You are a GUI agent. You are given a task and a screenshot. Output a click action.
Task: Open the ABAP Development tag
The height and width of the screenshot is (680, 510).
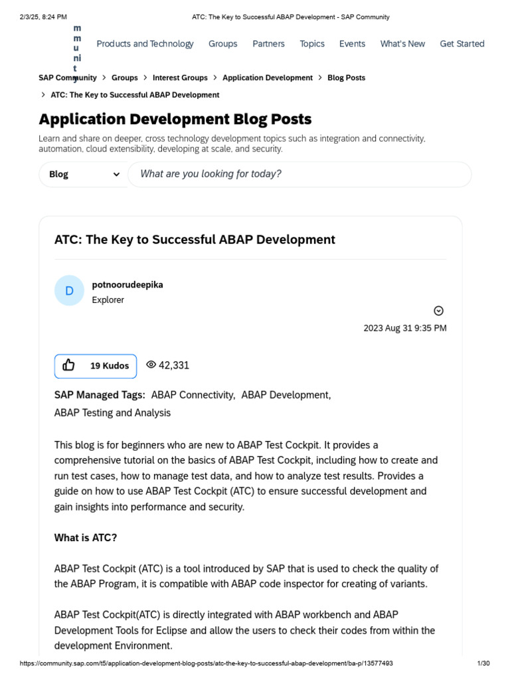click(x=286, y=395)
